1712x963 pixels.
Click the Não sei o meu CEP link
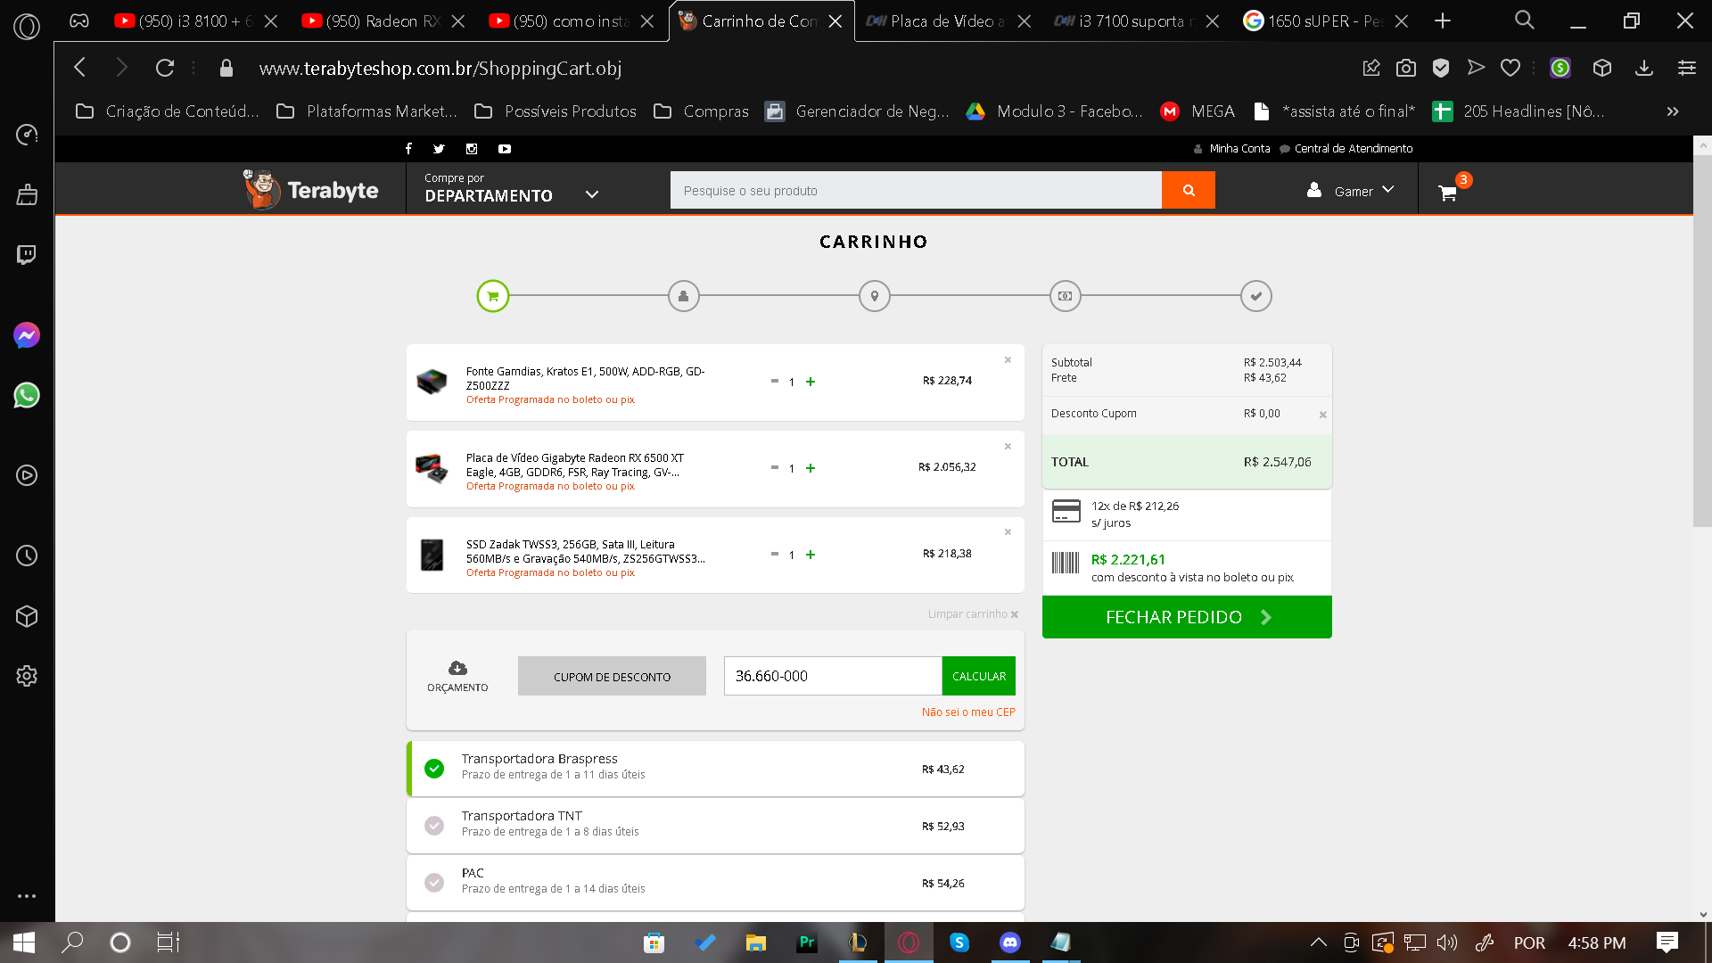(968, 712)
